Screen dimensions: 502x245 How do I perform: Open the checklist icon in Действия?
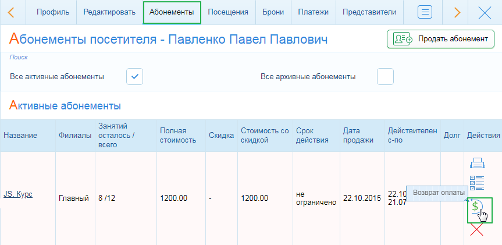[x=477, y=183]
